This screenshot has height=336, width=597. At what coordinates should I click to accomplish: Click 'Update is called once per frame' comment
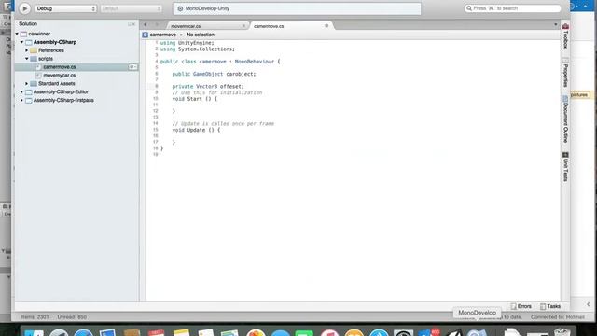223,124
